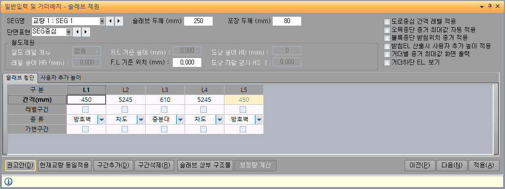Open L4 종류 차도 dropdown arrow
This screenshot has width=505, height=189.
click(x=220, y=120)
